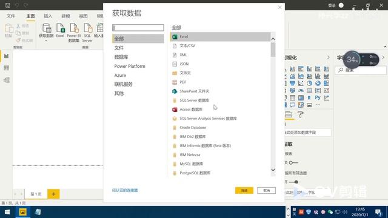Viewport: 388px width, 218px height.
Task: Switch to Report view in left sidebar
Action: [7, 56]
